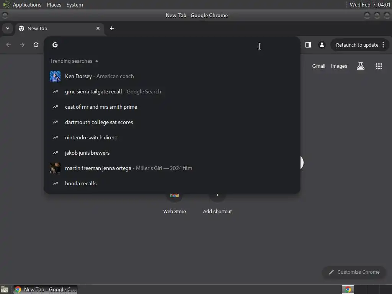Image resolution: width=392 pixels, height=294 pixels.
Task: Select dartmouth college sat scores suggestion
Action: 172,122
